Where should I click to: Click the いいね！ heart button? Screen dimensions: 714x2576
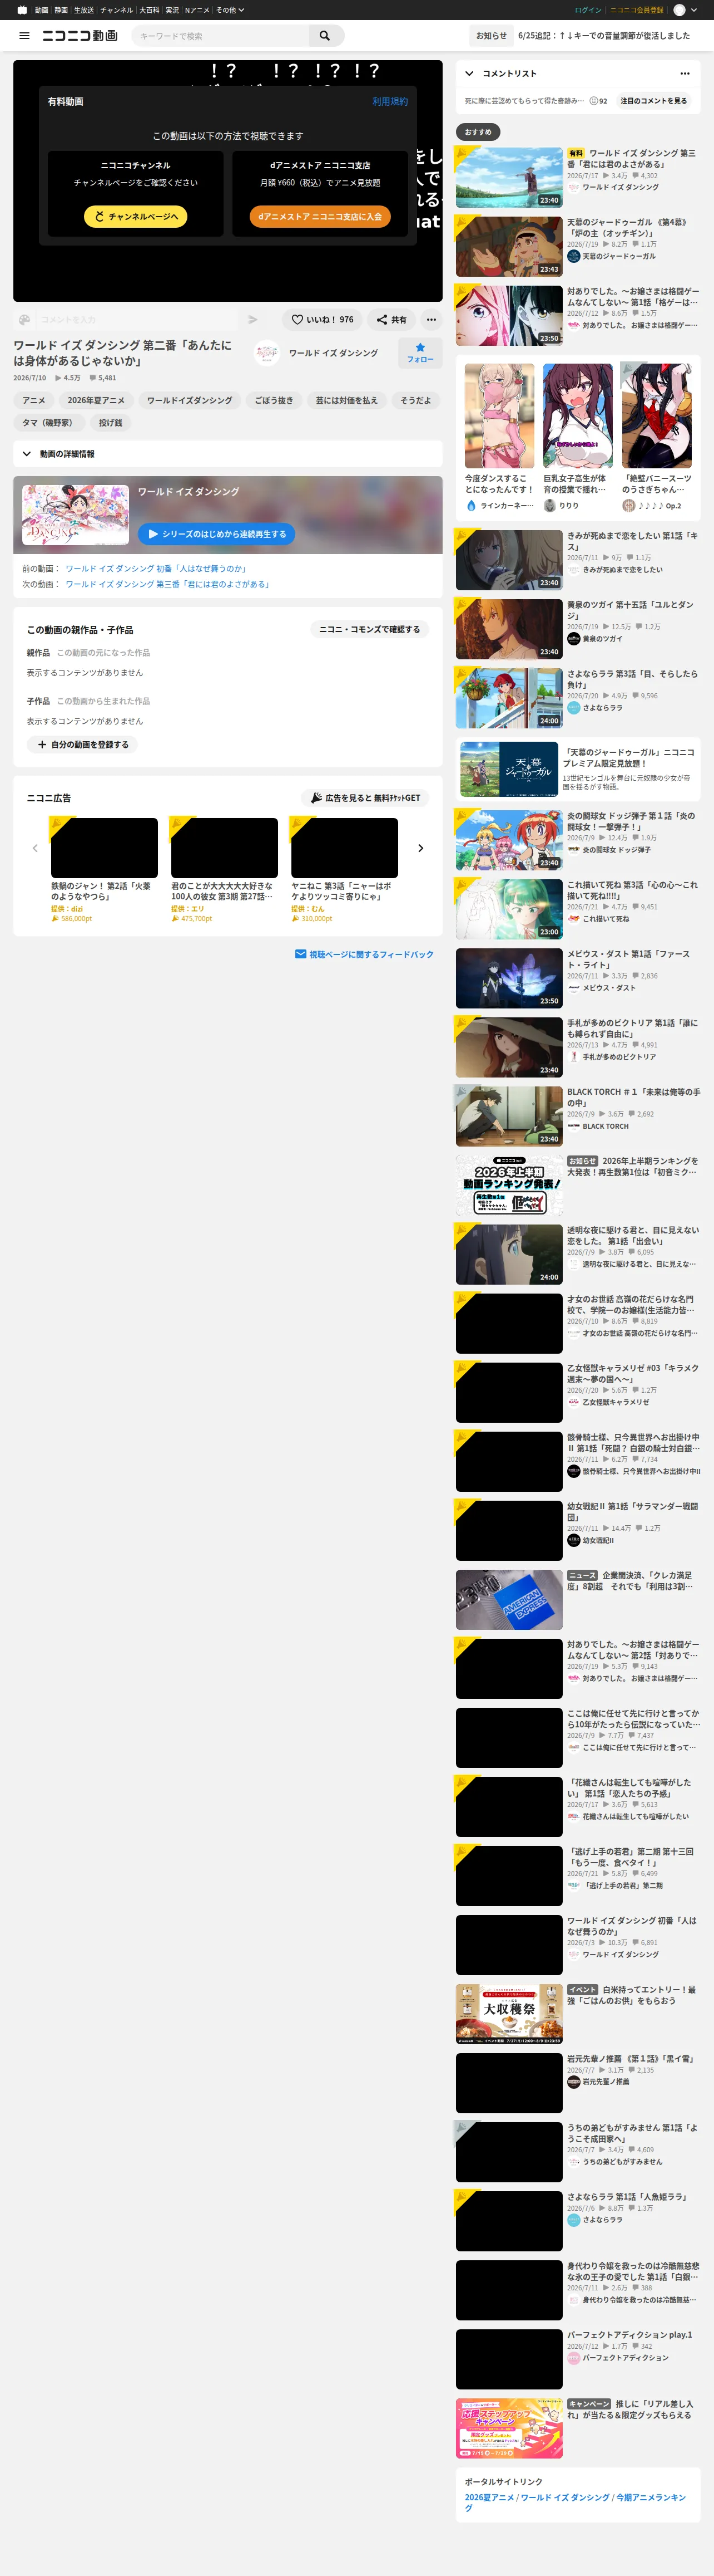pos(321,320)
